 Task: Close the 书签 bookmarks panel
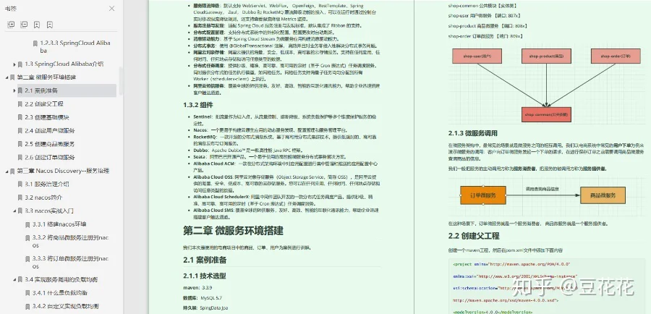[x=111, y=8]
